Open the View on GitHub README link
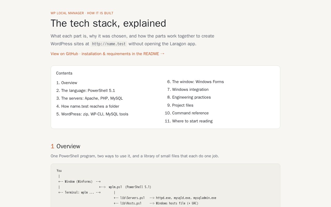Viewport: 331px width, 207px height. tap(108, 54)
